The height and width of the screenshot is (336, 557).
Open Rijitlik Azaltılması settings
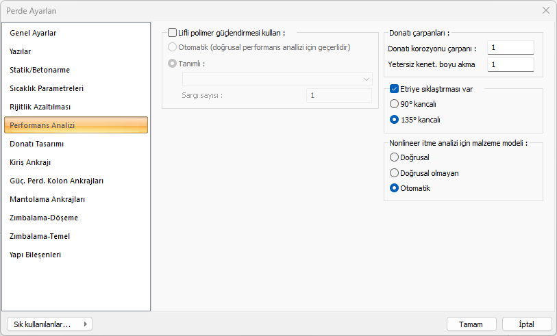[40, 107]
